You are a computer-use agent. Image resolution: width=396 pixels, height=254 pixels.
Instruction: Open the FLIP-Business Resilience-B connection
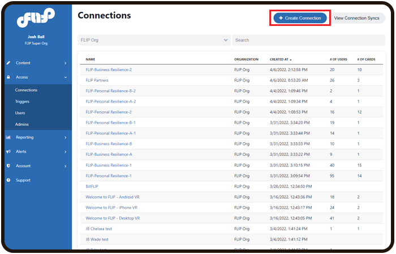tap(109, 143)
